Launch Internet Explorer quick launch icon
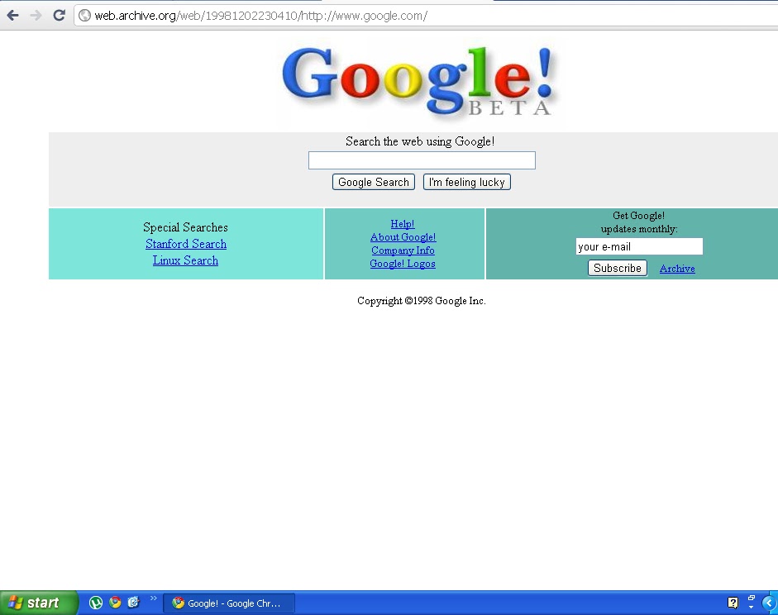This screenshot has width=778, height=615. point(133,602)
